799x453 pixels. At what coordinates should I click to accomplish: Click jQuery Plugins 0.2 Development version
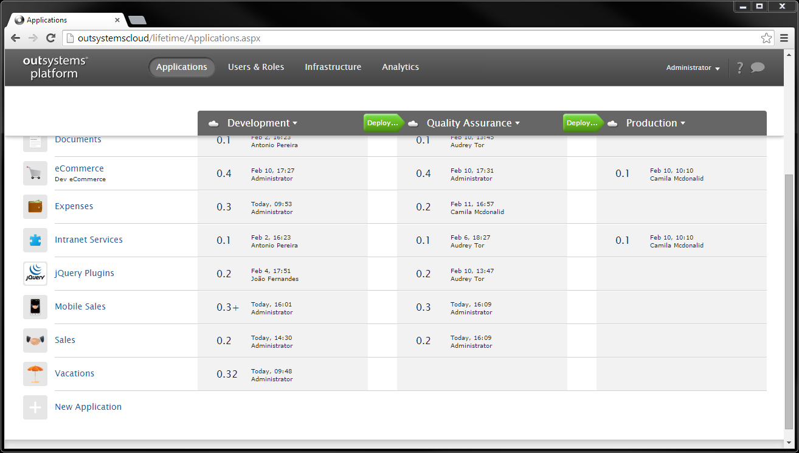(x=224, y=274)
